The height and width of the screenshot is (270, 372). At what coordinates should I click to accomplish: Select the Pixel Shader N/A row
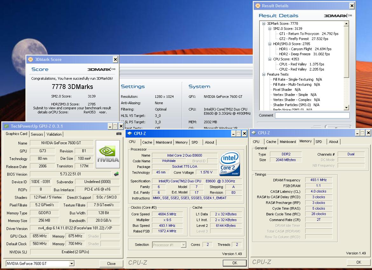(x=286, y=90)
